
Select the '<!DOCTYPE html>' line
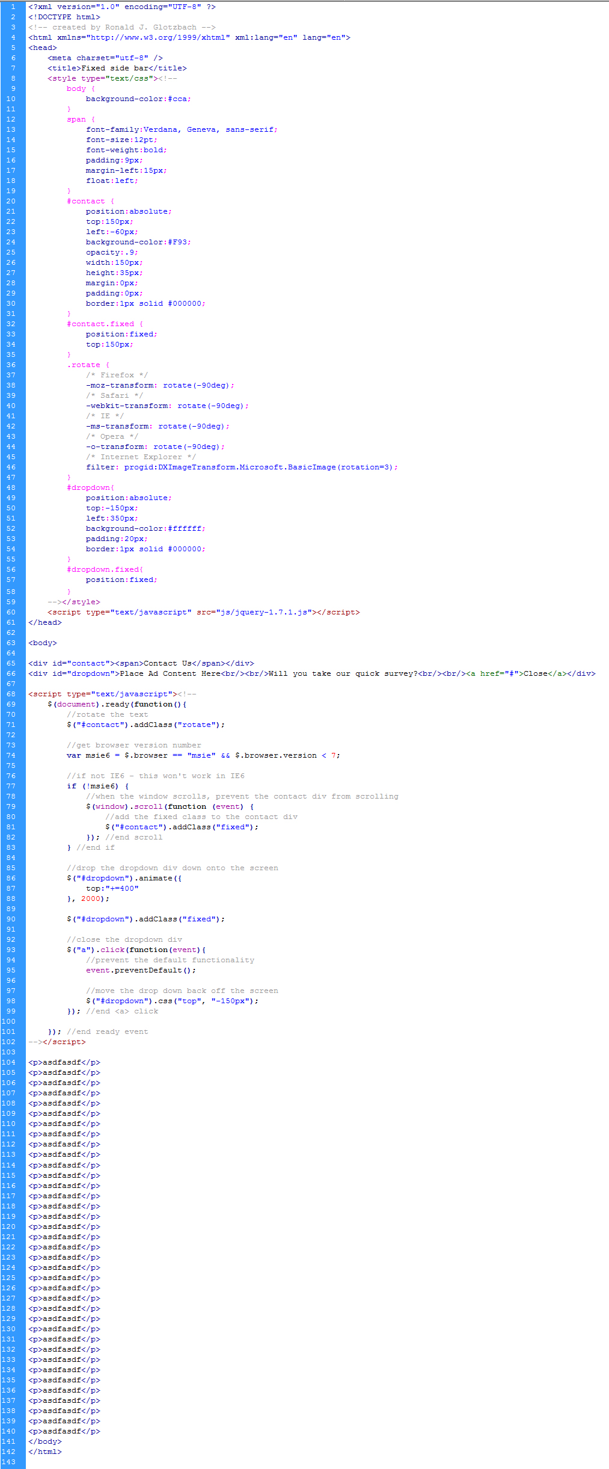[x=64, y=17]
